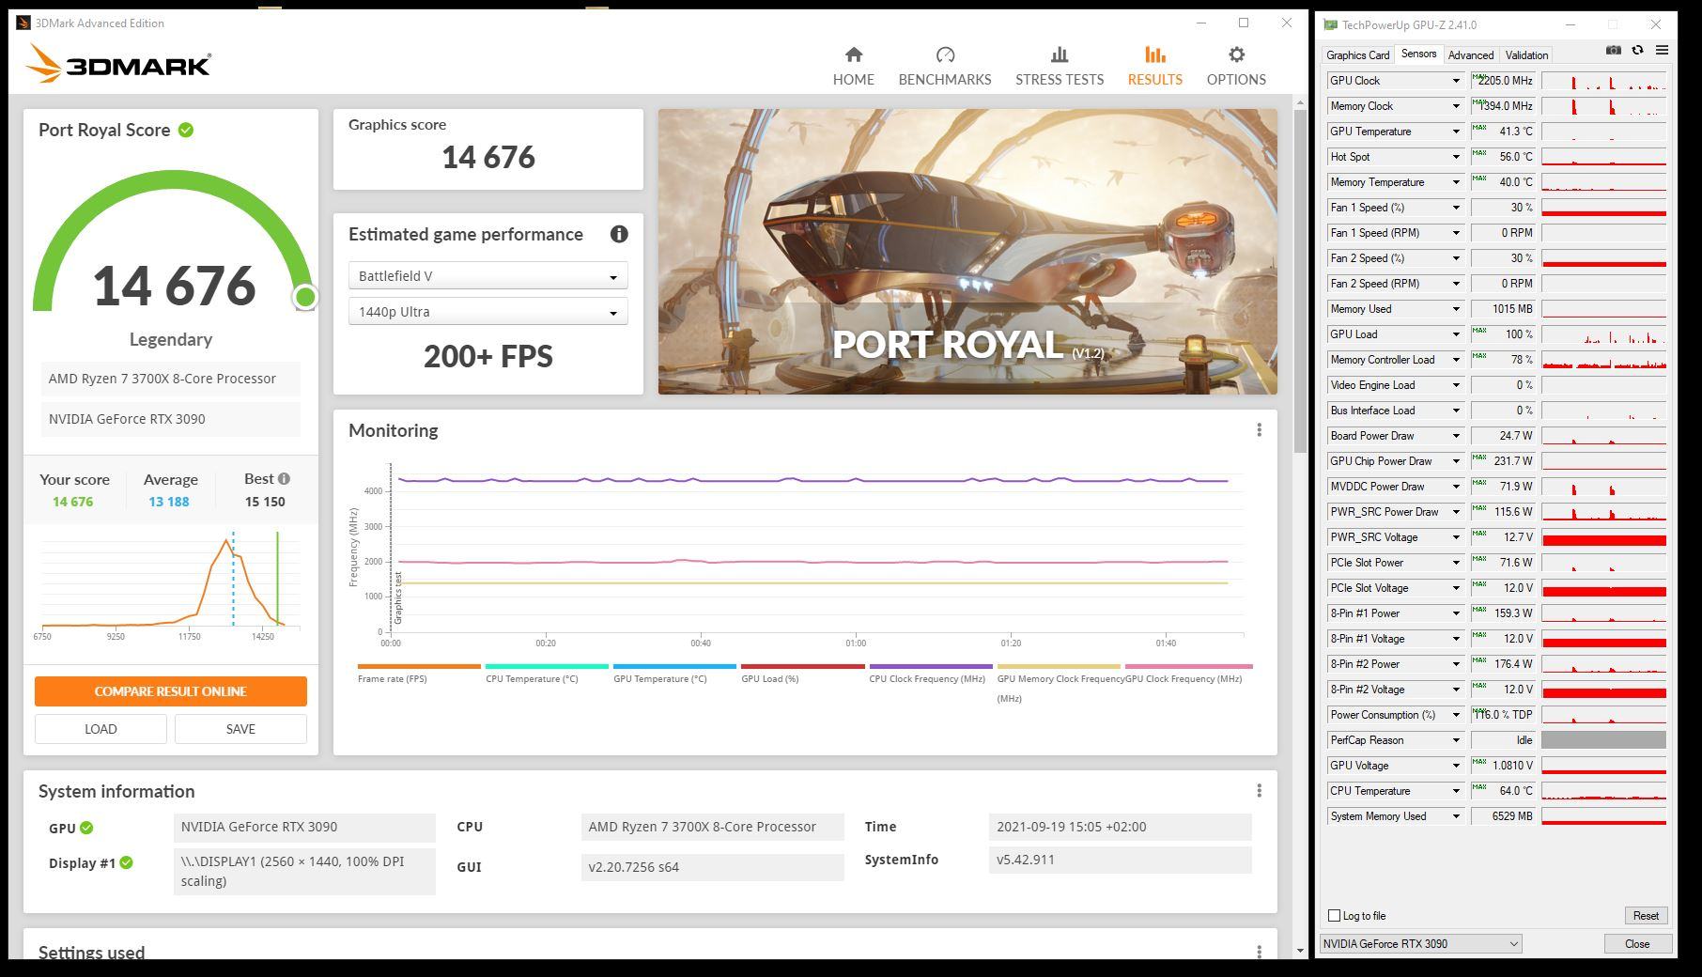Viewport: 1702px width, 977px height.
Task: Expand the Board Power Draw sensor dropdown
Action: point(1456,436)
